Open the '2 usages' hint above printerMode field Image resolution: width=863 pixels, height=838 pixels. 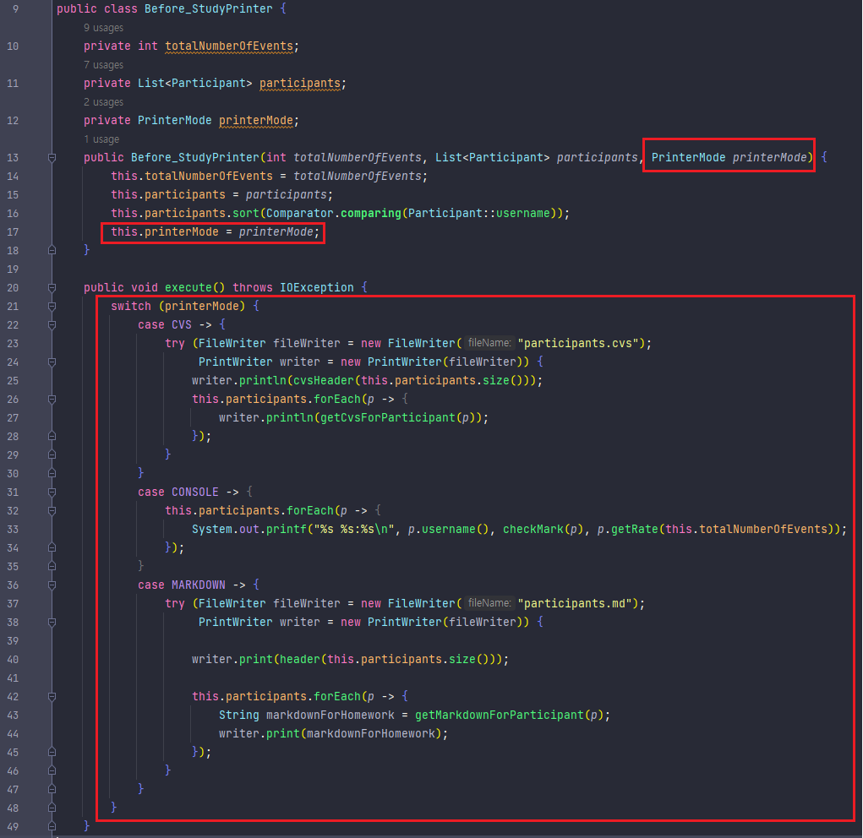(103, 101)
